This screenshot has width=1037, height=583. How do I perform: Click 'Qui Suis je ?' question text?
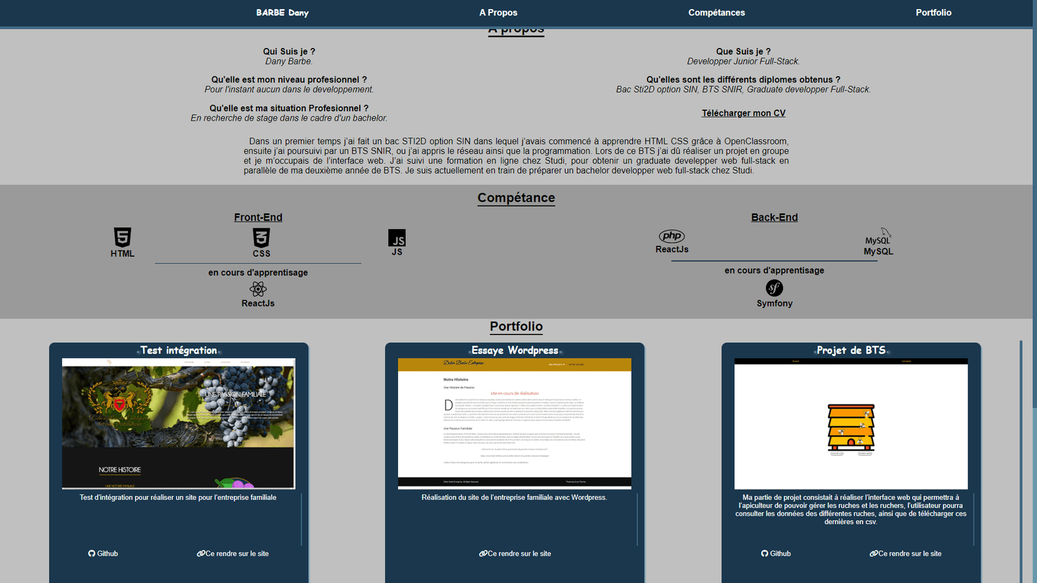tap(289, 51)
